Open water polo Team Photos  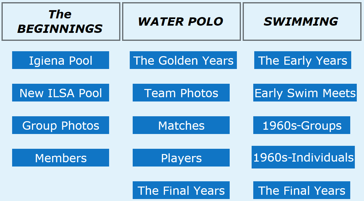(181, 93)
